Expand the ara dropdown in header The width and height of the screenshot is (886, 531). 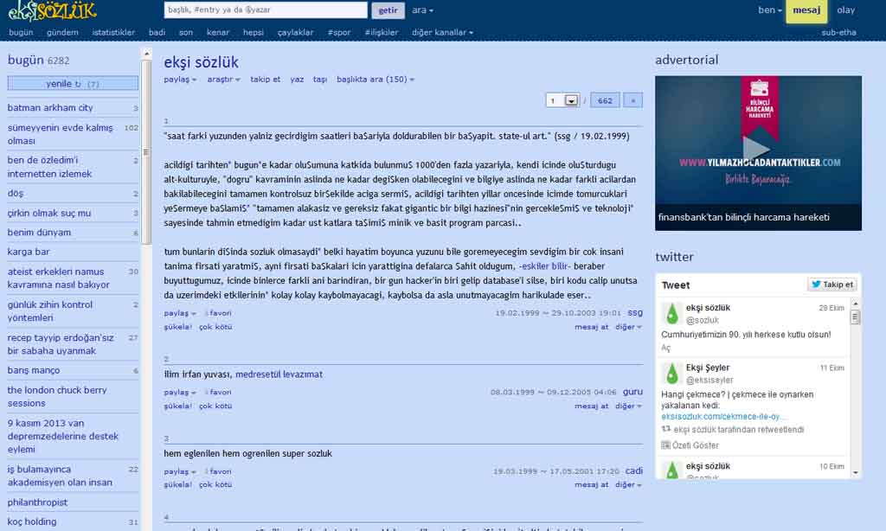click(x=422, y=10)
